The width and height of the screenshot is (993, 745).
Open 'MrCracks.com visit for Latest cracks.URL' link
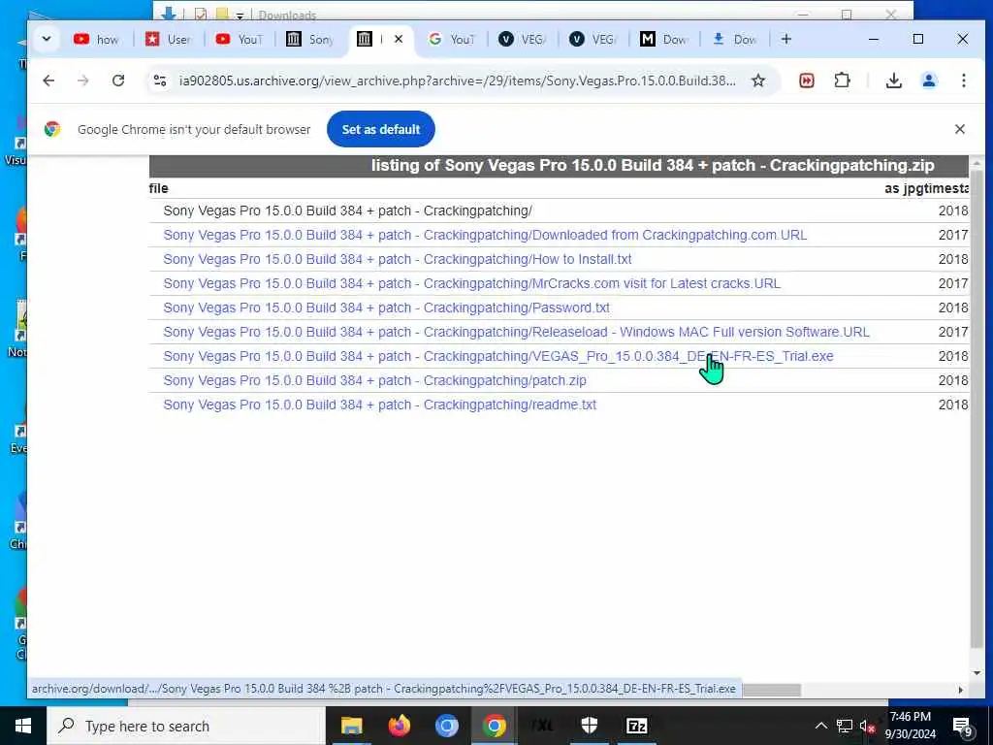coord(472,283)
